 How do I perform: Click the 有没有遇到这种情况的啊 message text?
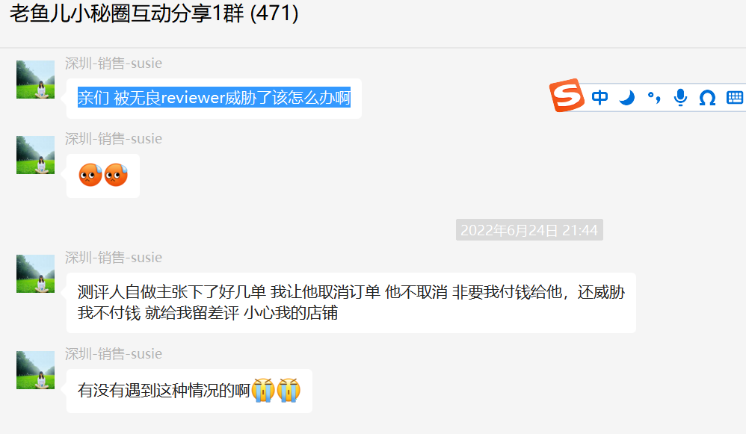point(164,391)
